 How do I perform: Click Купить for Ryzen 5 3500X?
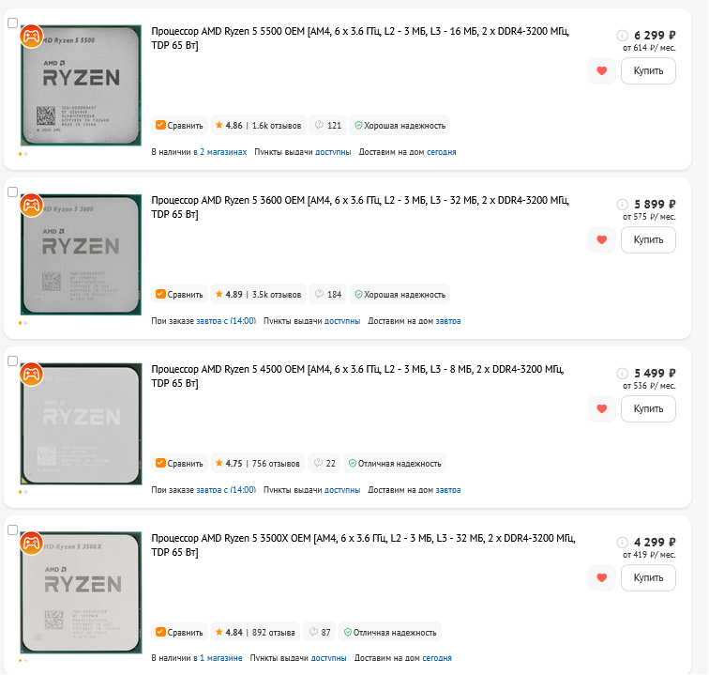point(648,578)
